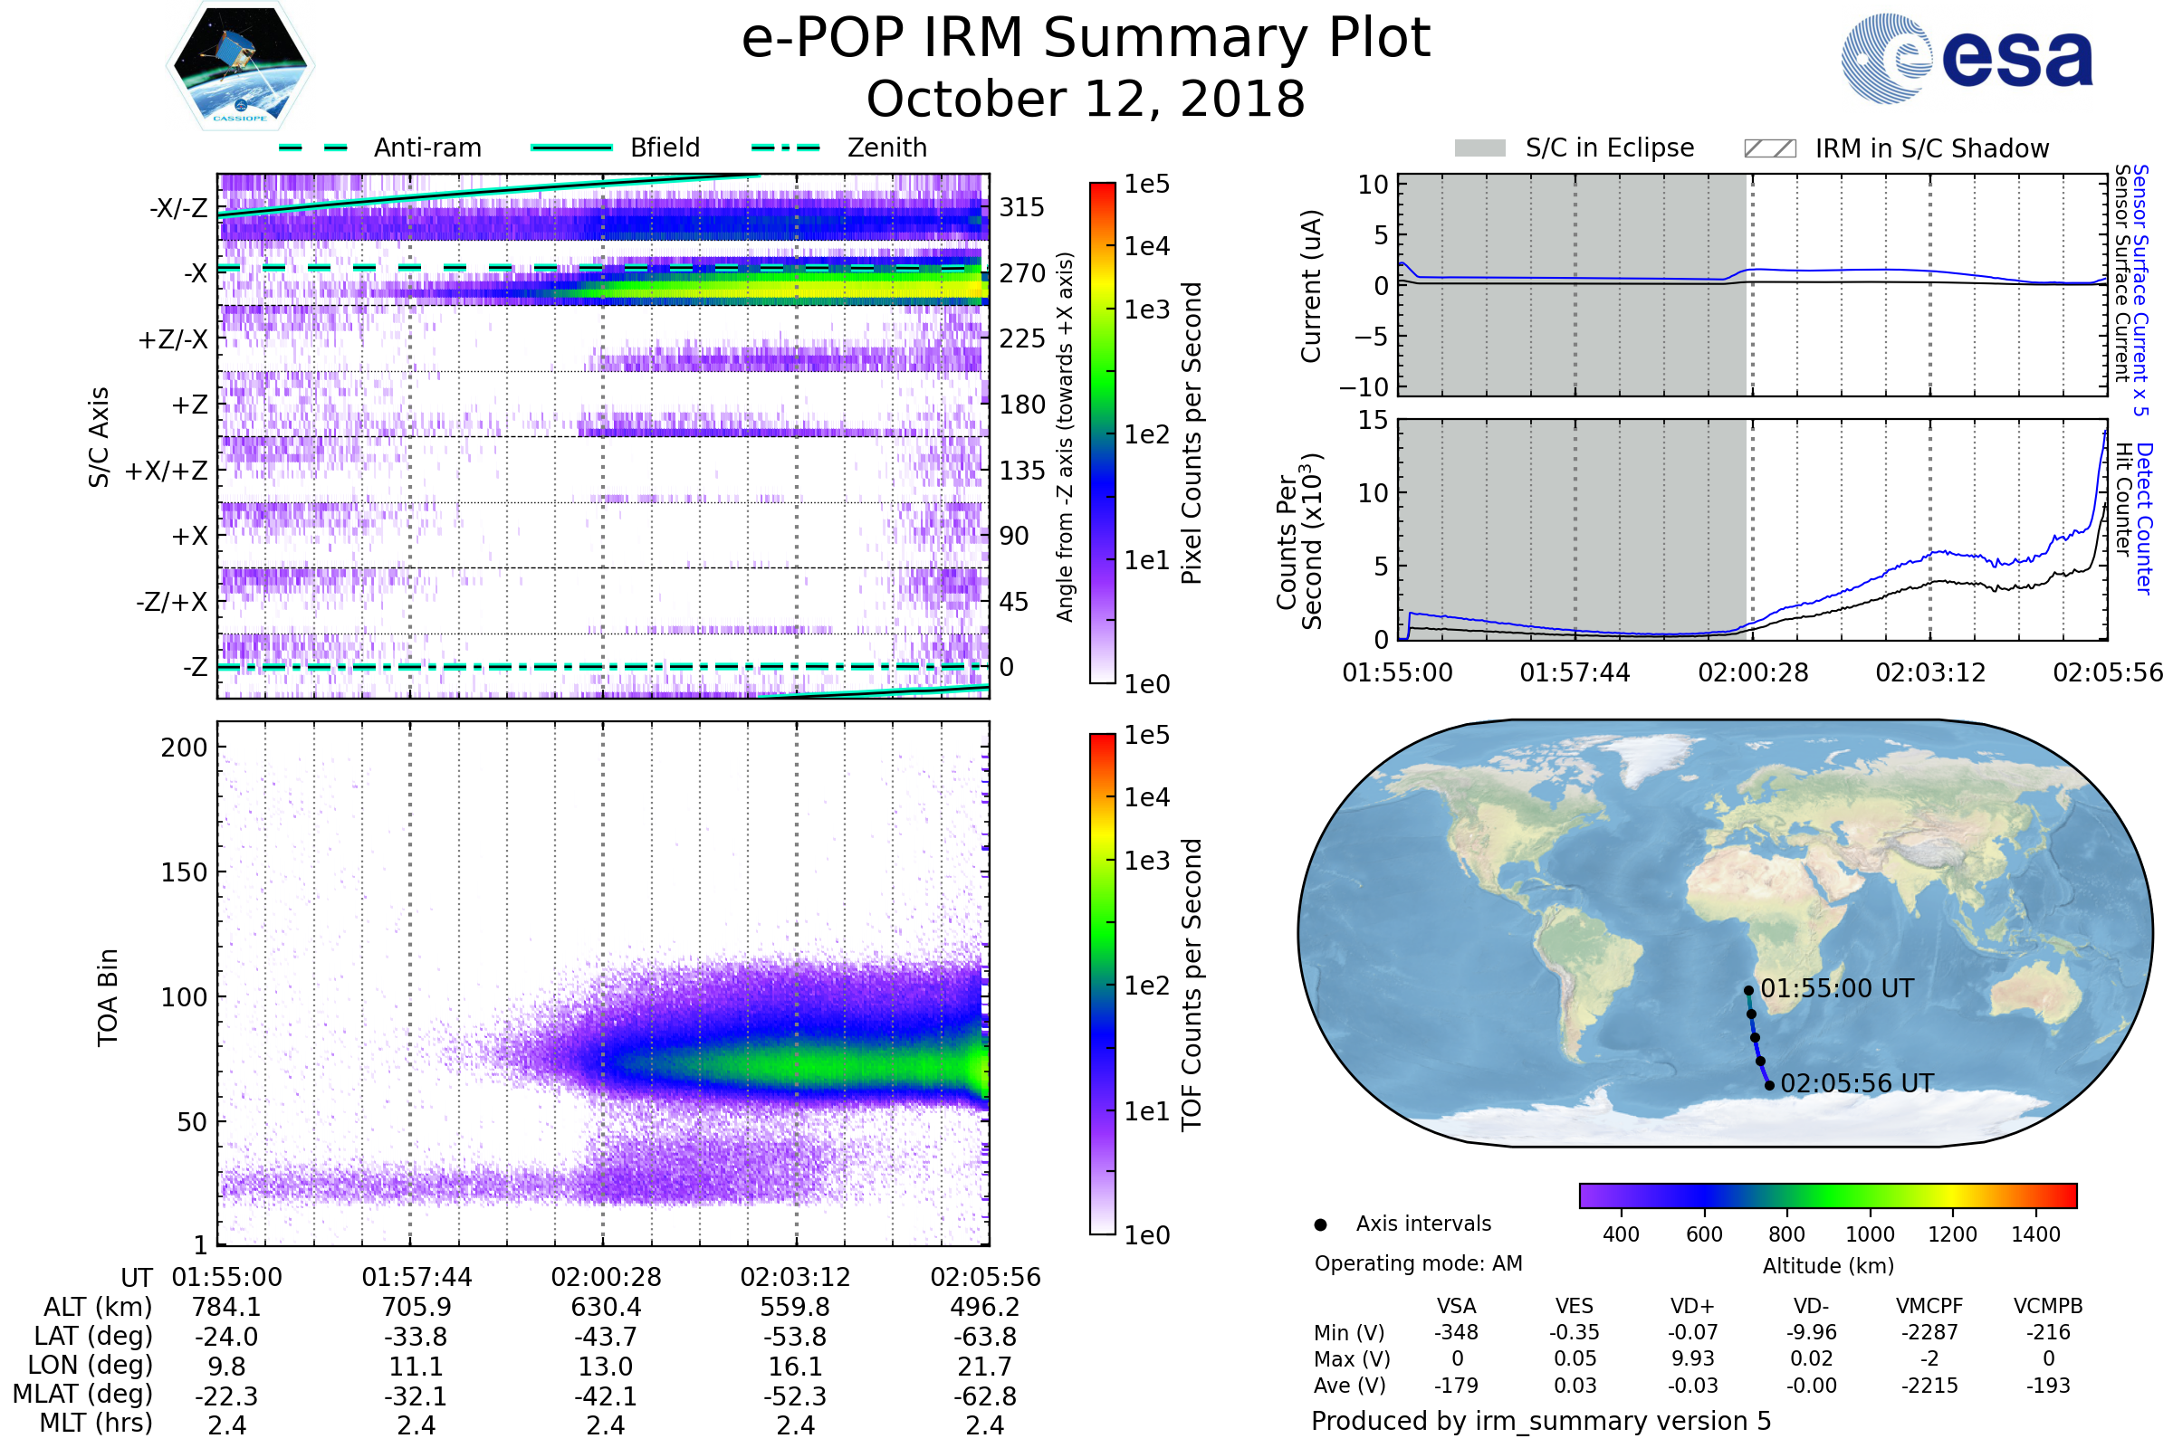
Task: Click the Operating mode: AM text
Action: (x=1418, y=1263)
